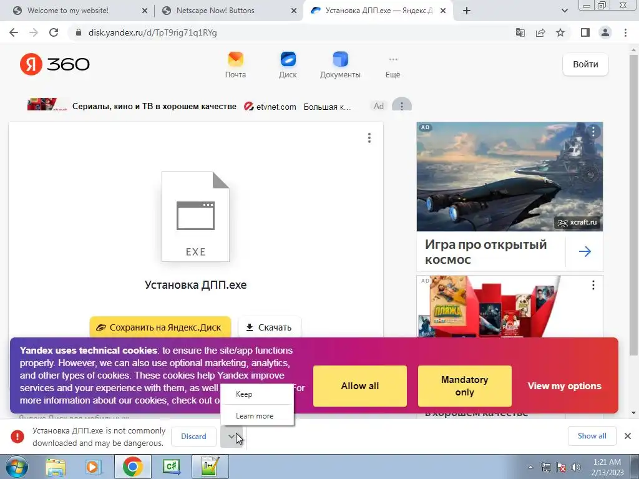Close the Netscape Now! Buttons tab

click(x=294, y=11)
